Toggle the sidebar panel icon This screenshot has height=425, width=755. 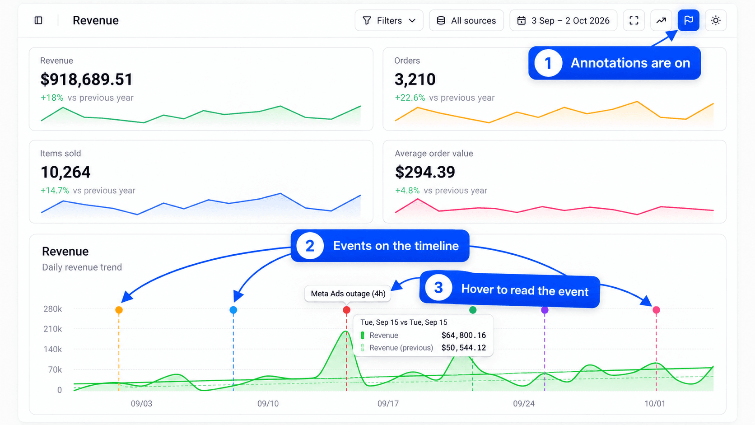(x=38, y=20)
